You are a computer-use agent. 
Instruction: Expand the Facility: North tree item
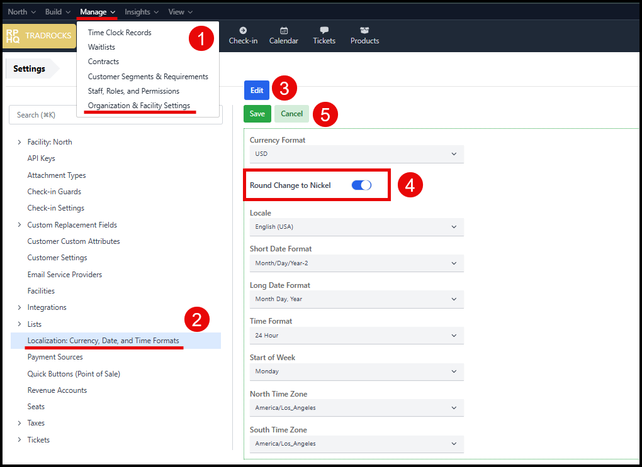click(x=20, y=142)
